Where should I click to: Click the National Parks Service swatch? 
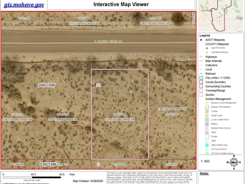[207, 128]
